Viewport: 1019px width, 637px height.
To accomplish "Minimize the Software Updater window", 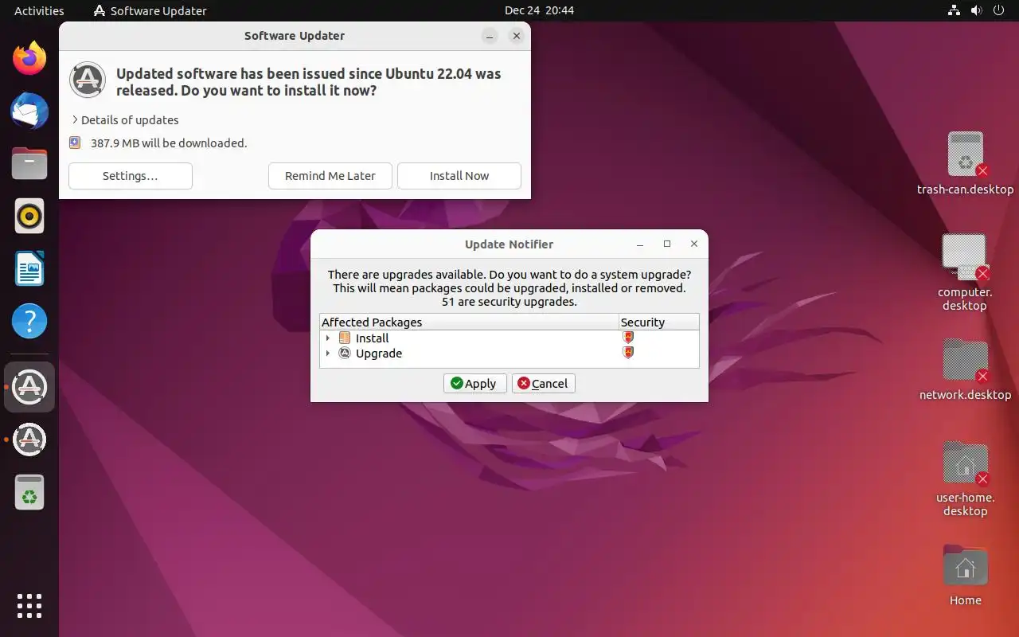I will (x=490, y=36).
